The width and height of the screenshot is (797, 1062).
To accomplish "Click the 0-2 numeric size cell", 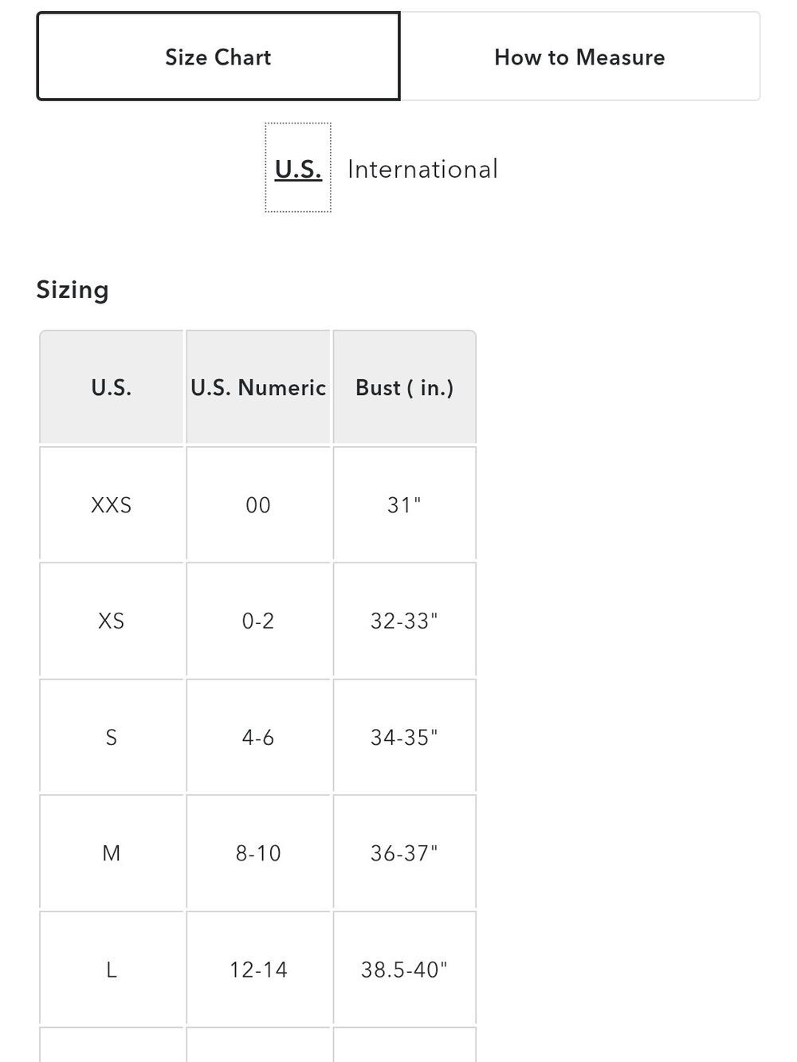I will pyautogui.click(x=258, y=621).
